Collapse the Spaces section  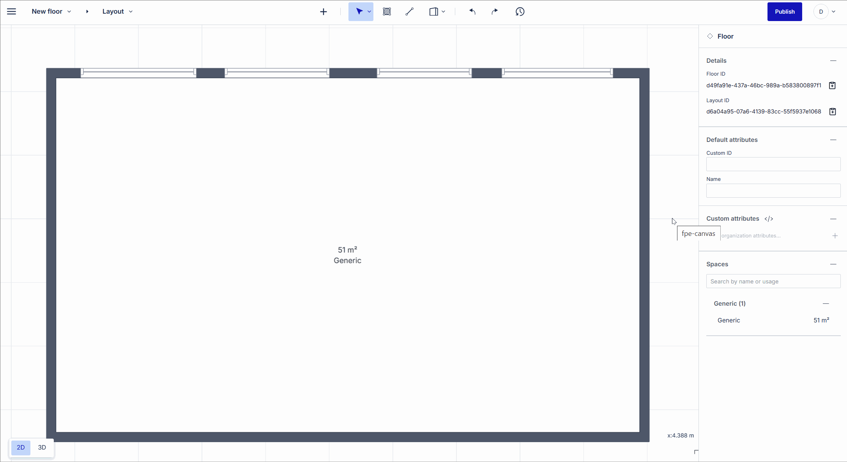point(833,264)
